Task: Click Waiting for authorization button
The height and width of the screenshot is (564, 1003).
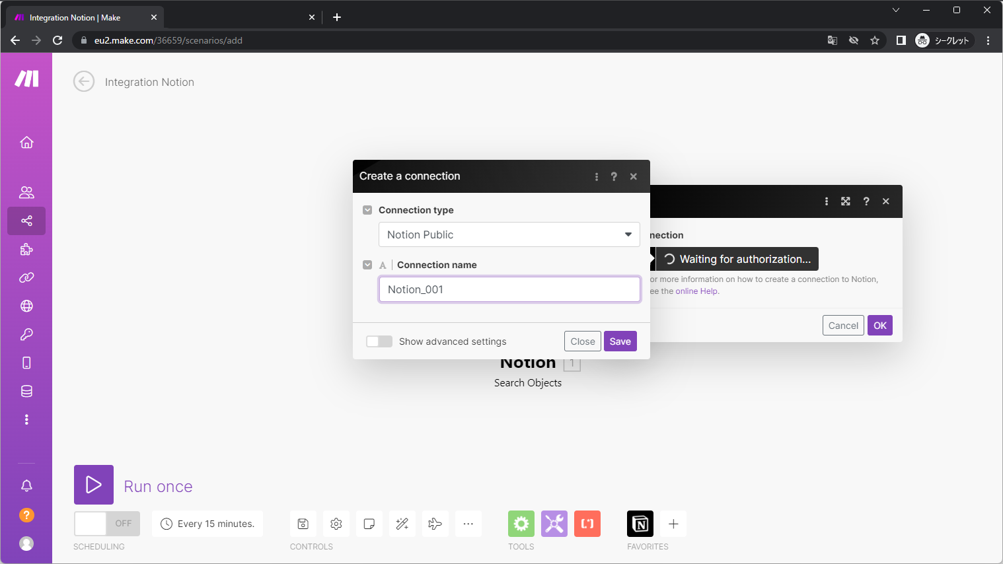Action: [x=737, y=259]
